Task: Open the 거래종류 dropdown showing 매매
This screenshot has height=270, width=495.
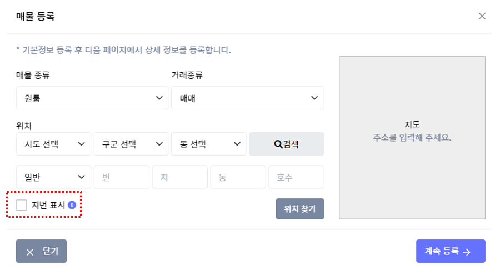Action: tap(248, 98)
